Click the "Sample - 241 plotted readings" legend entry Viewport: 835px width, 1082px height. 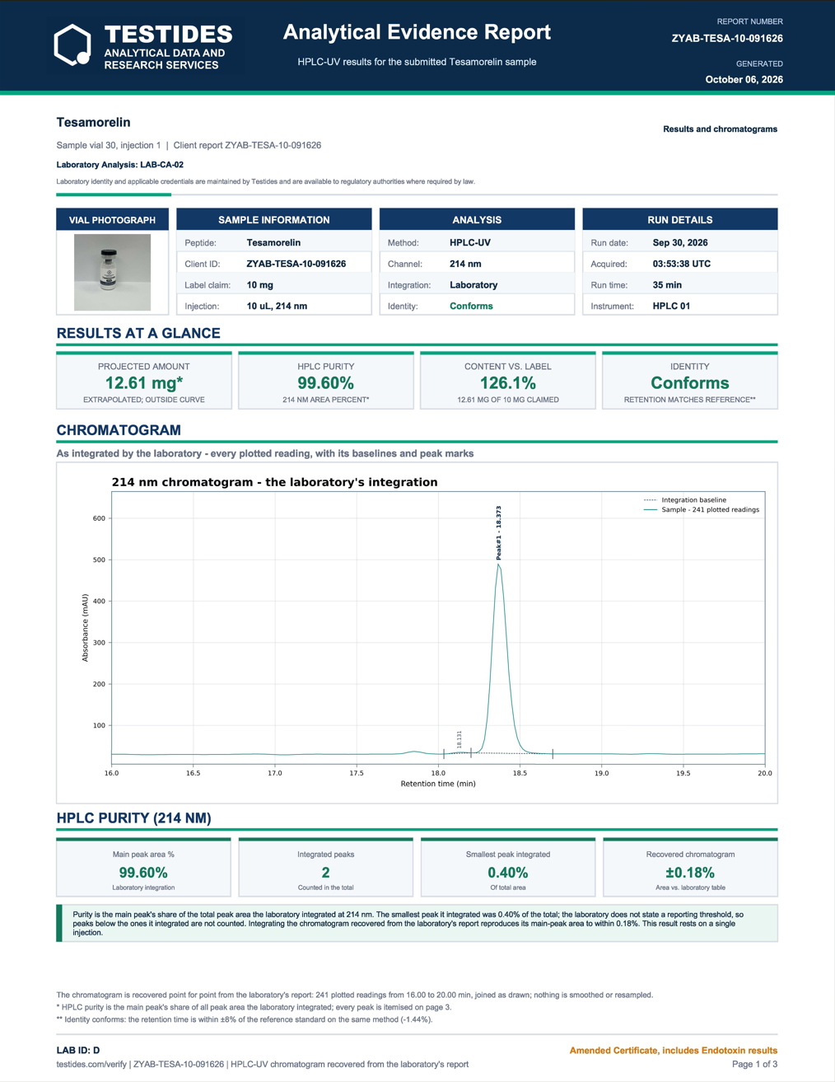[702, 510]
